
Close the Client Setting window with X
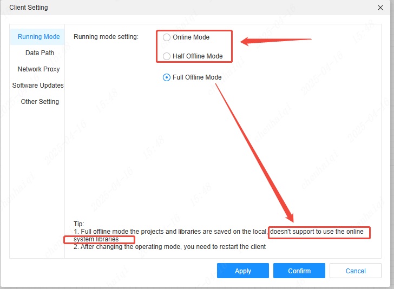[380, 8]
